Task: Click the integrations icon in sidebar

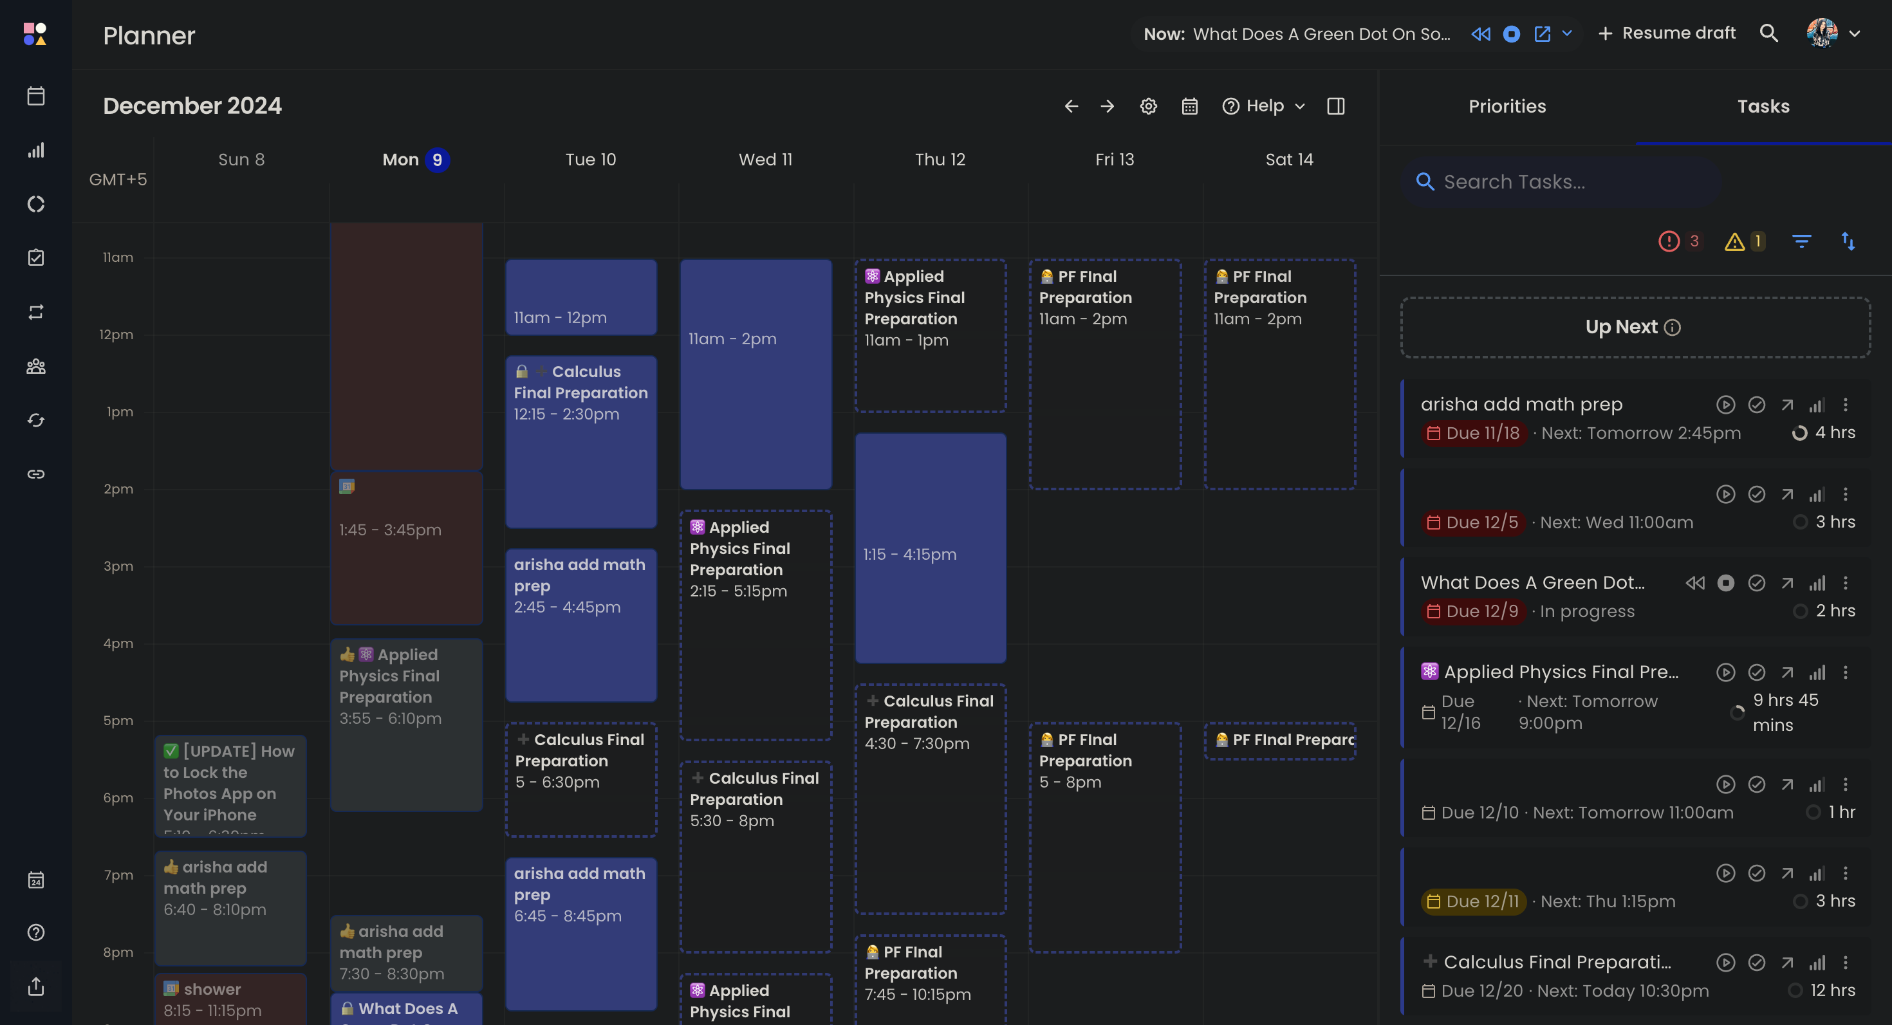Action: [35, 474]
